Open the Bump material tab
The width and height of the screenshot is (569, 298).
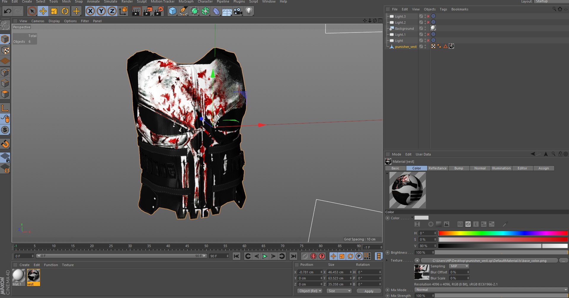[459, 168]
